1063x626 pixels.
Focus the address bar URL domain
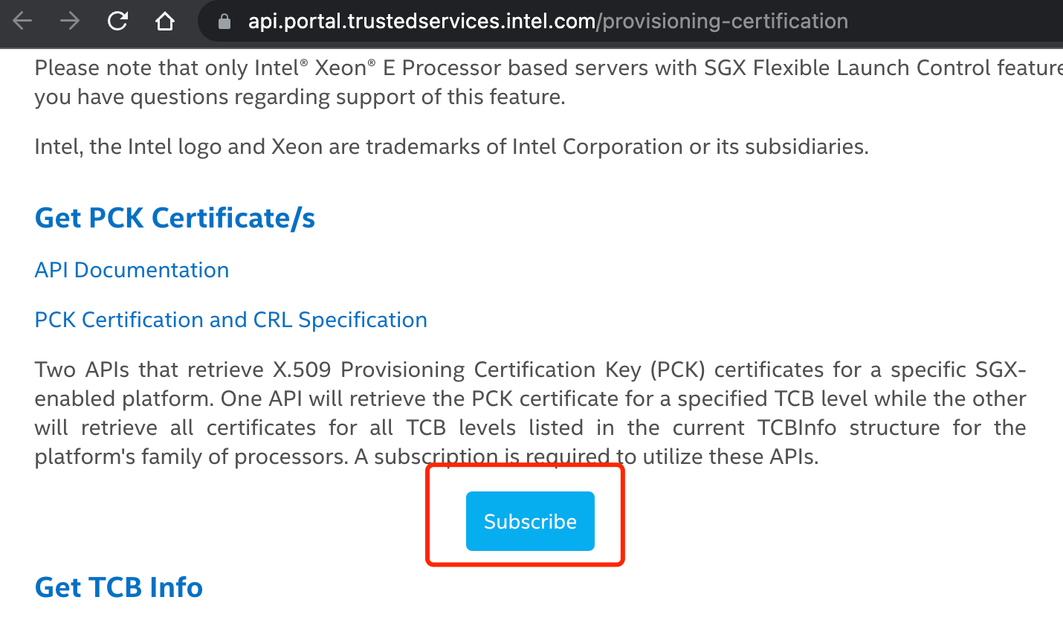[x=421, y=21]
